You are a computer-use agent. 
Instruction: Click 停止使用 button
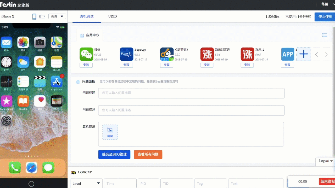tap(325, 16)
